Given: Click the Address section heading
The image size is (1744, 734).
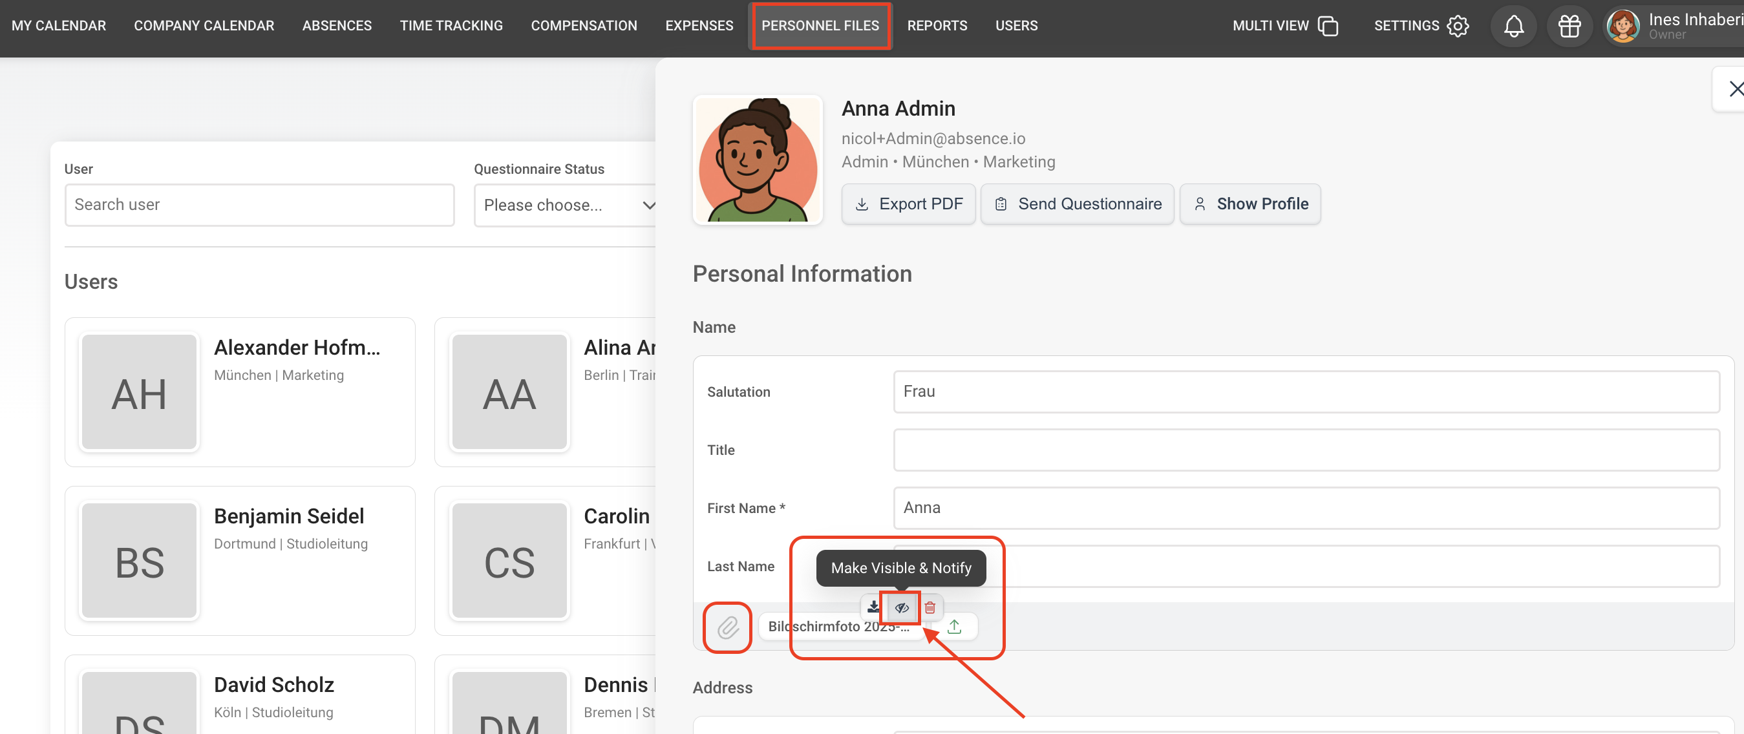Looking at the screenshot, I should tap(723, 687).
